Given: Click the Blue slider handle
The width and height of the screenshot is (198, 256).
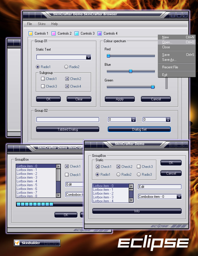Looking at the screenshot, I should click(130, 71).
